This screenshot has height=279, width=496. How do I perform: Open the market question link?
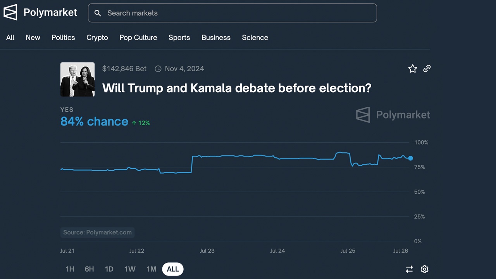pos(236,88)
